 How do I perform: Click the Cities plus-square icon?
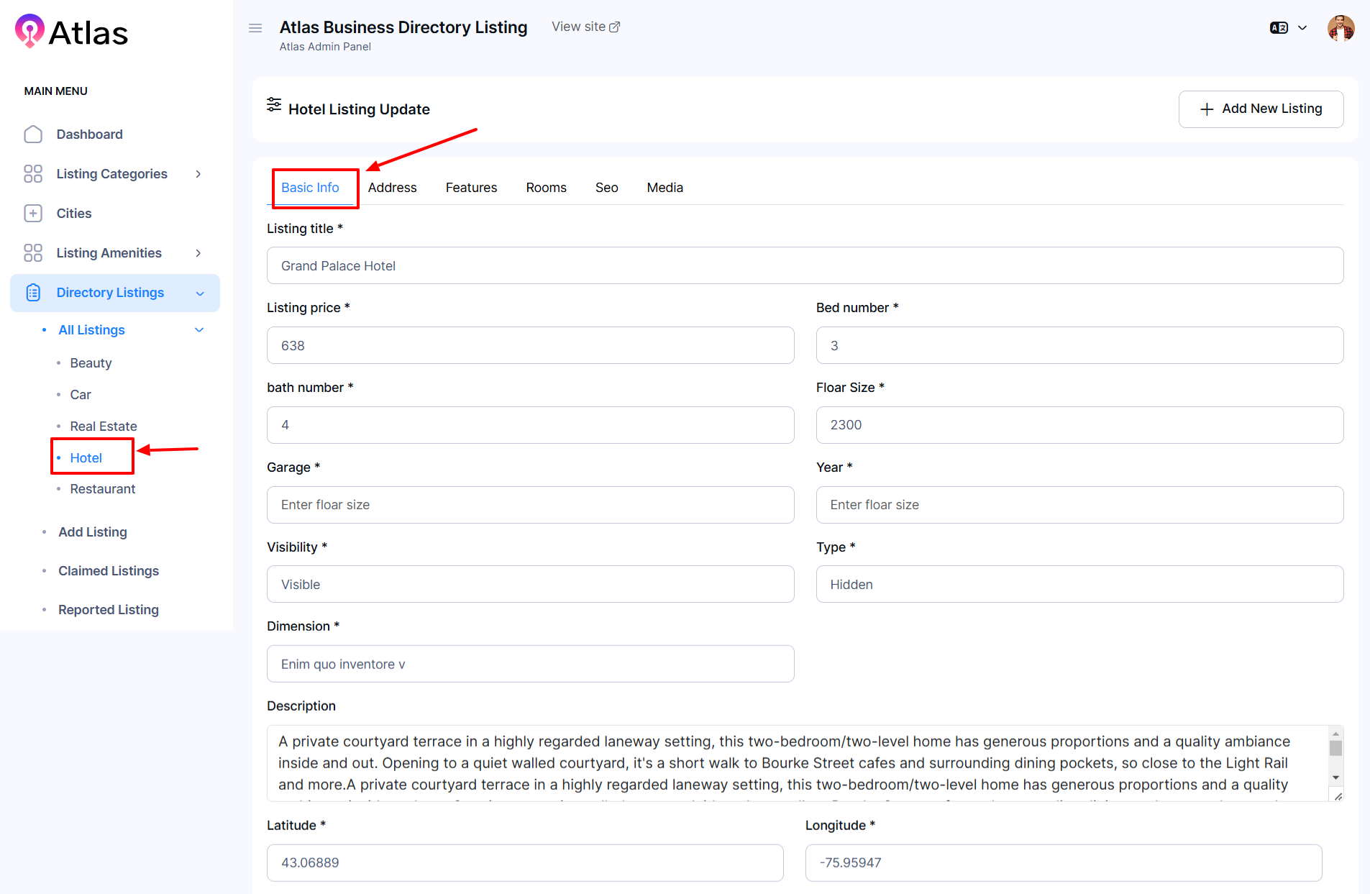pyautogui.click(x=33, y=214)
